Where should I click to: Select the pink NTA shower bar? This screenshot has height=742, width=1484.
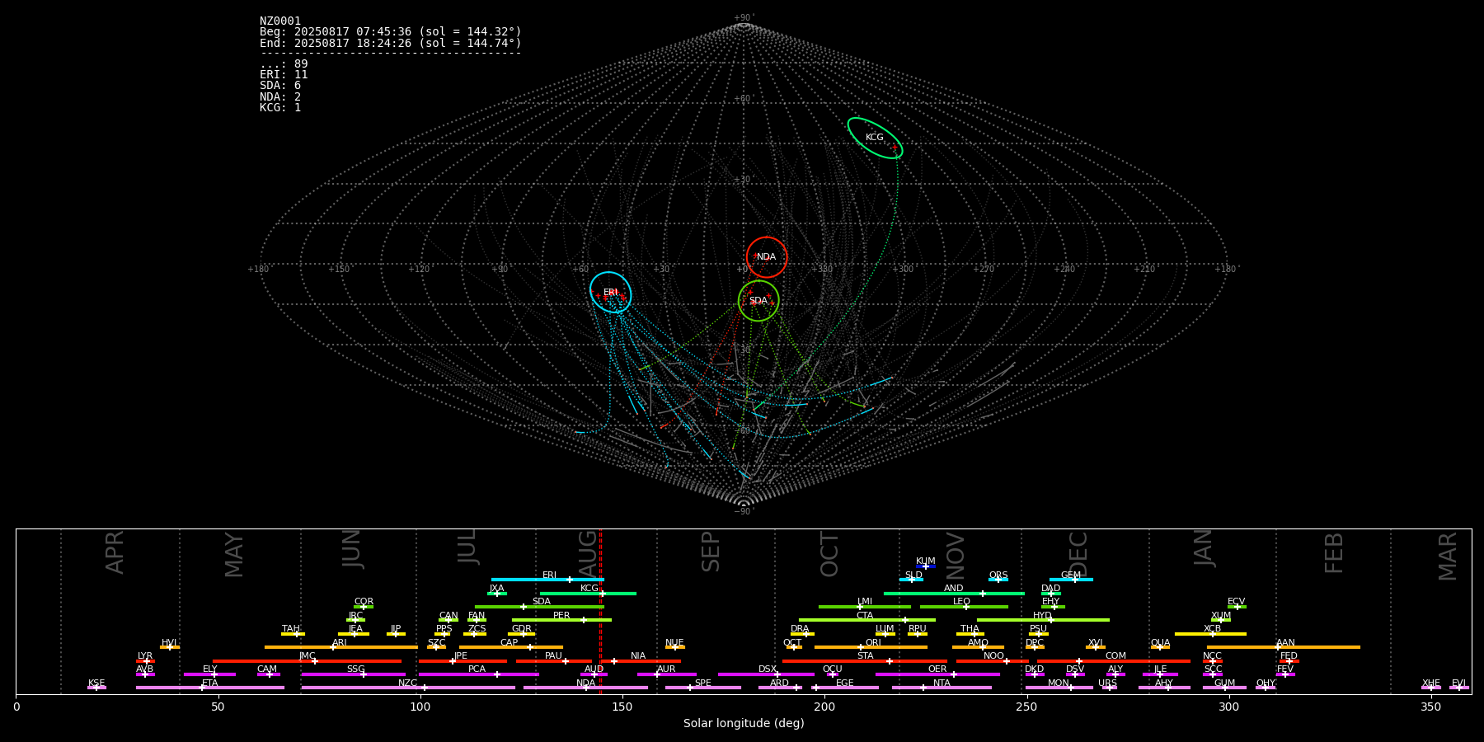942,688
